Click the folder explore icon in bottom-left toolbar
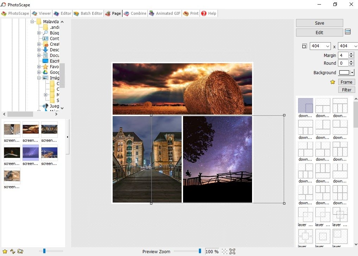The image size is (358, 256). [x=20, y=251]
